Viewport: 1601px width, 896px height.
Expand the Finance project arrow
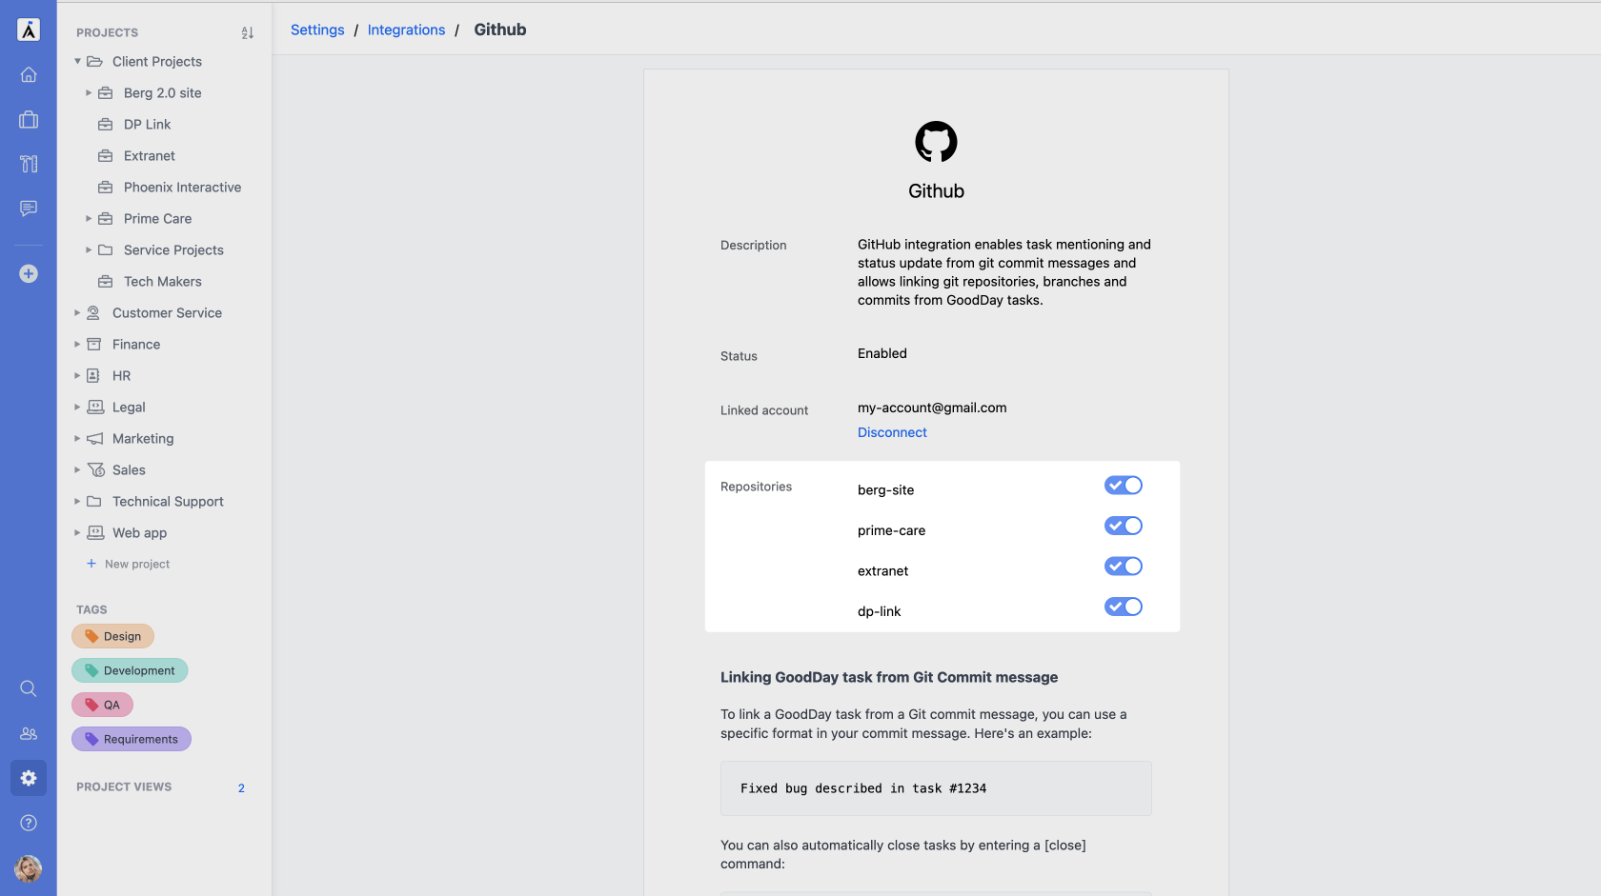[x=77, y=344]
